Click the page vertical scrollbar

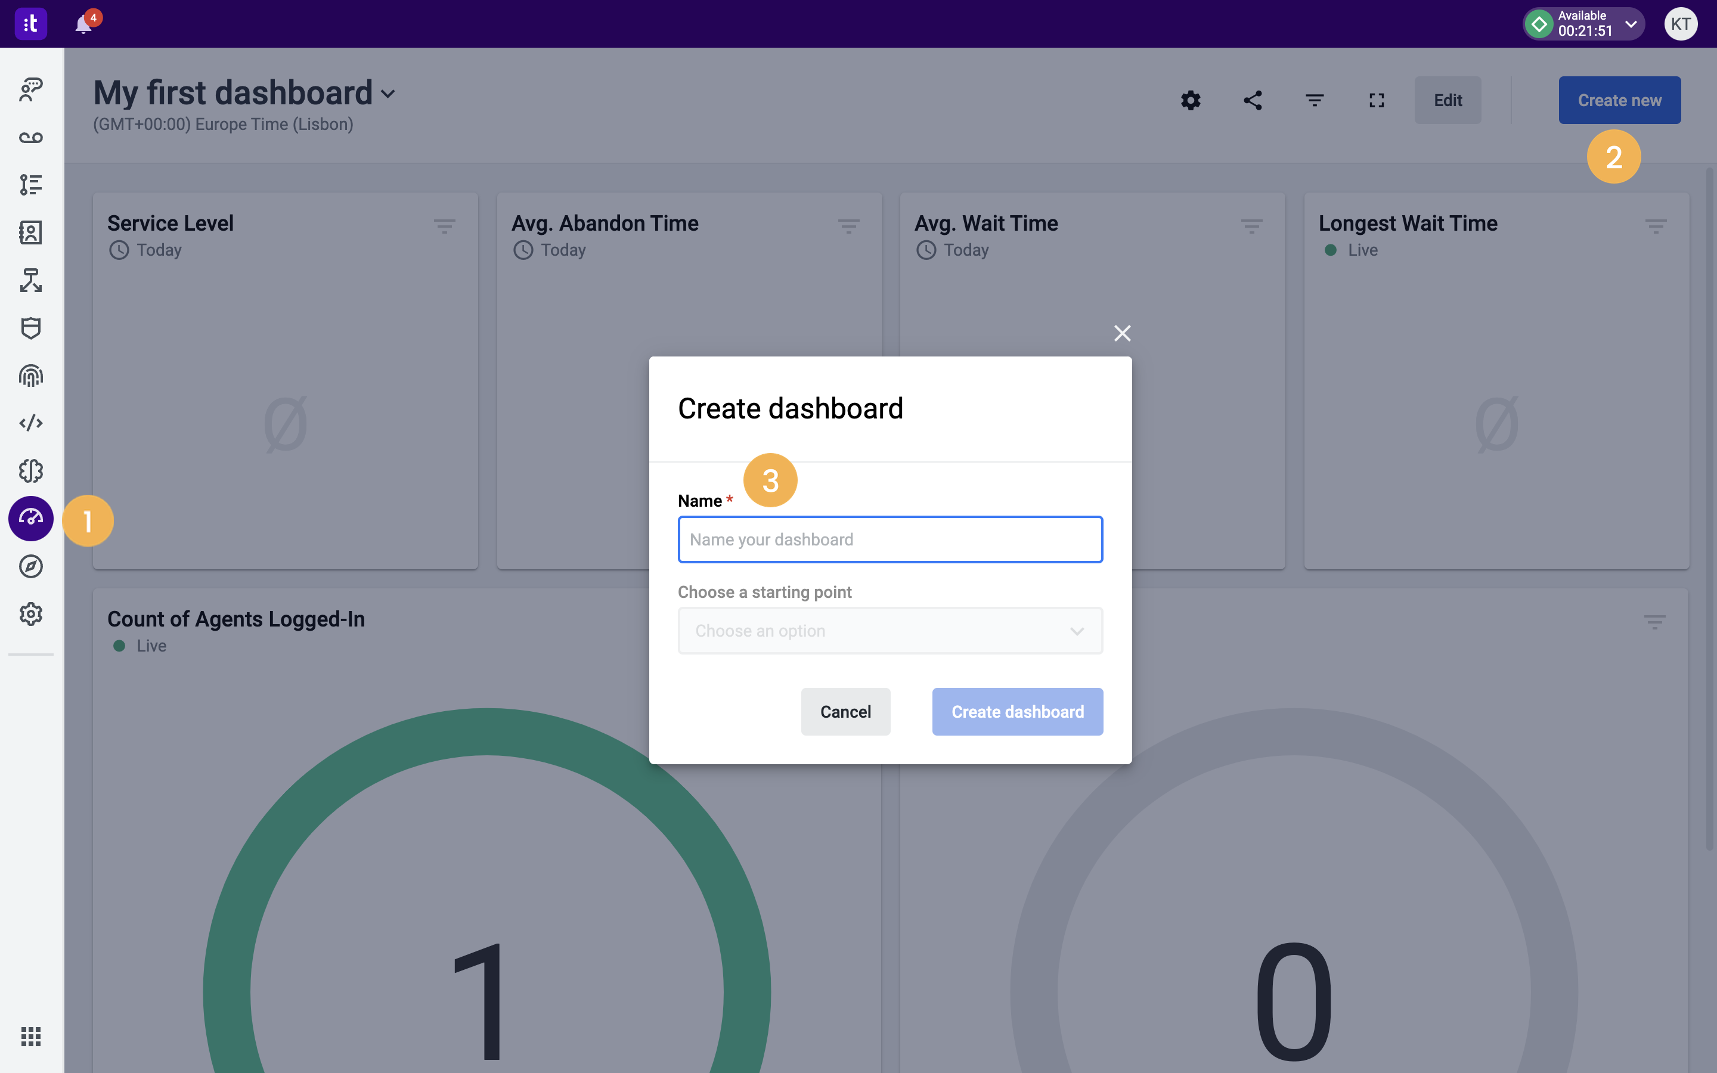1709,509
